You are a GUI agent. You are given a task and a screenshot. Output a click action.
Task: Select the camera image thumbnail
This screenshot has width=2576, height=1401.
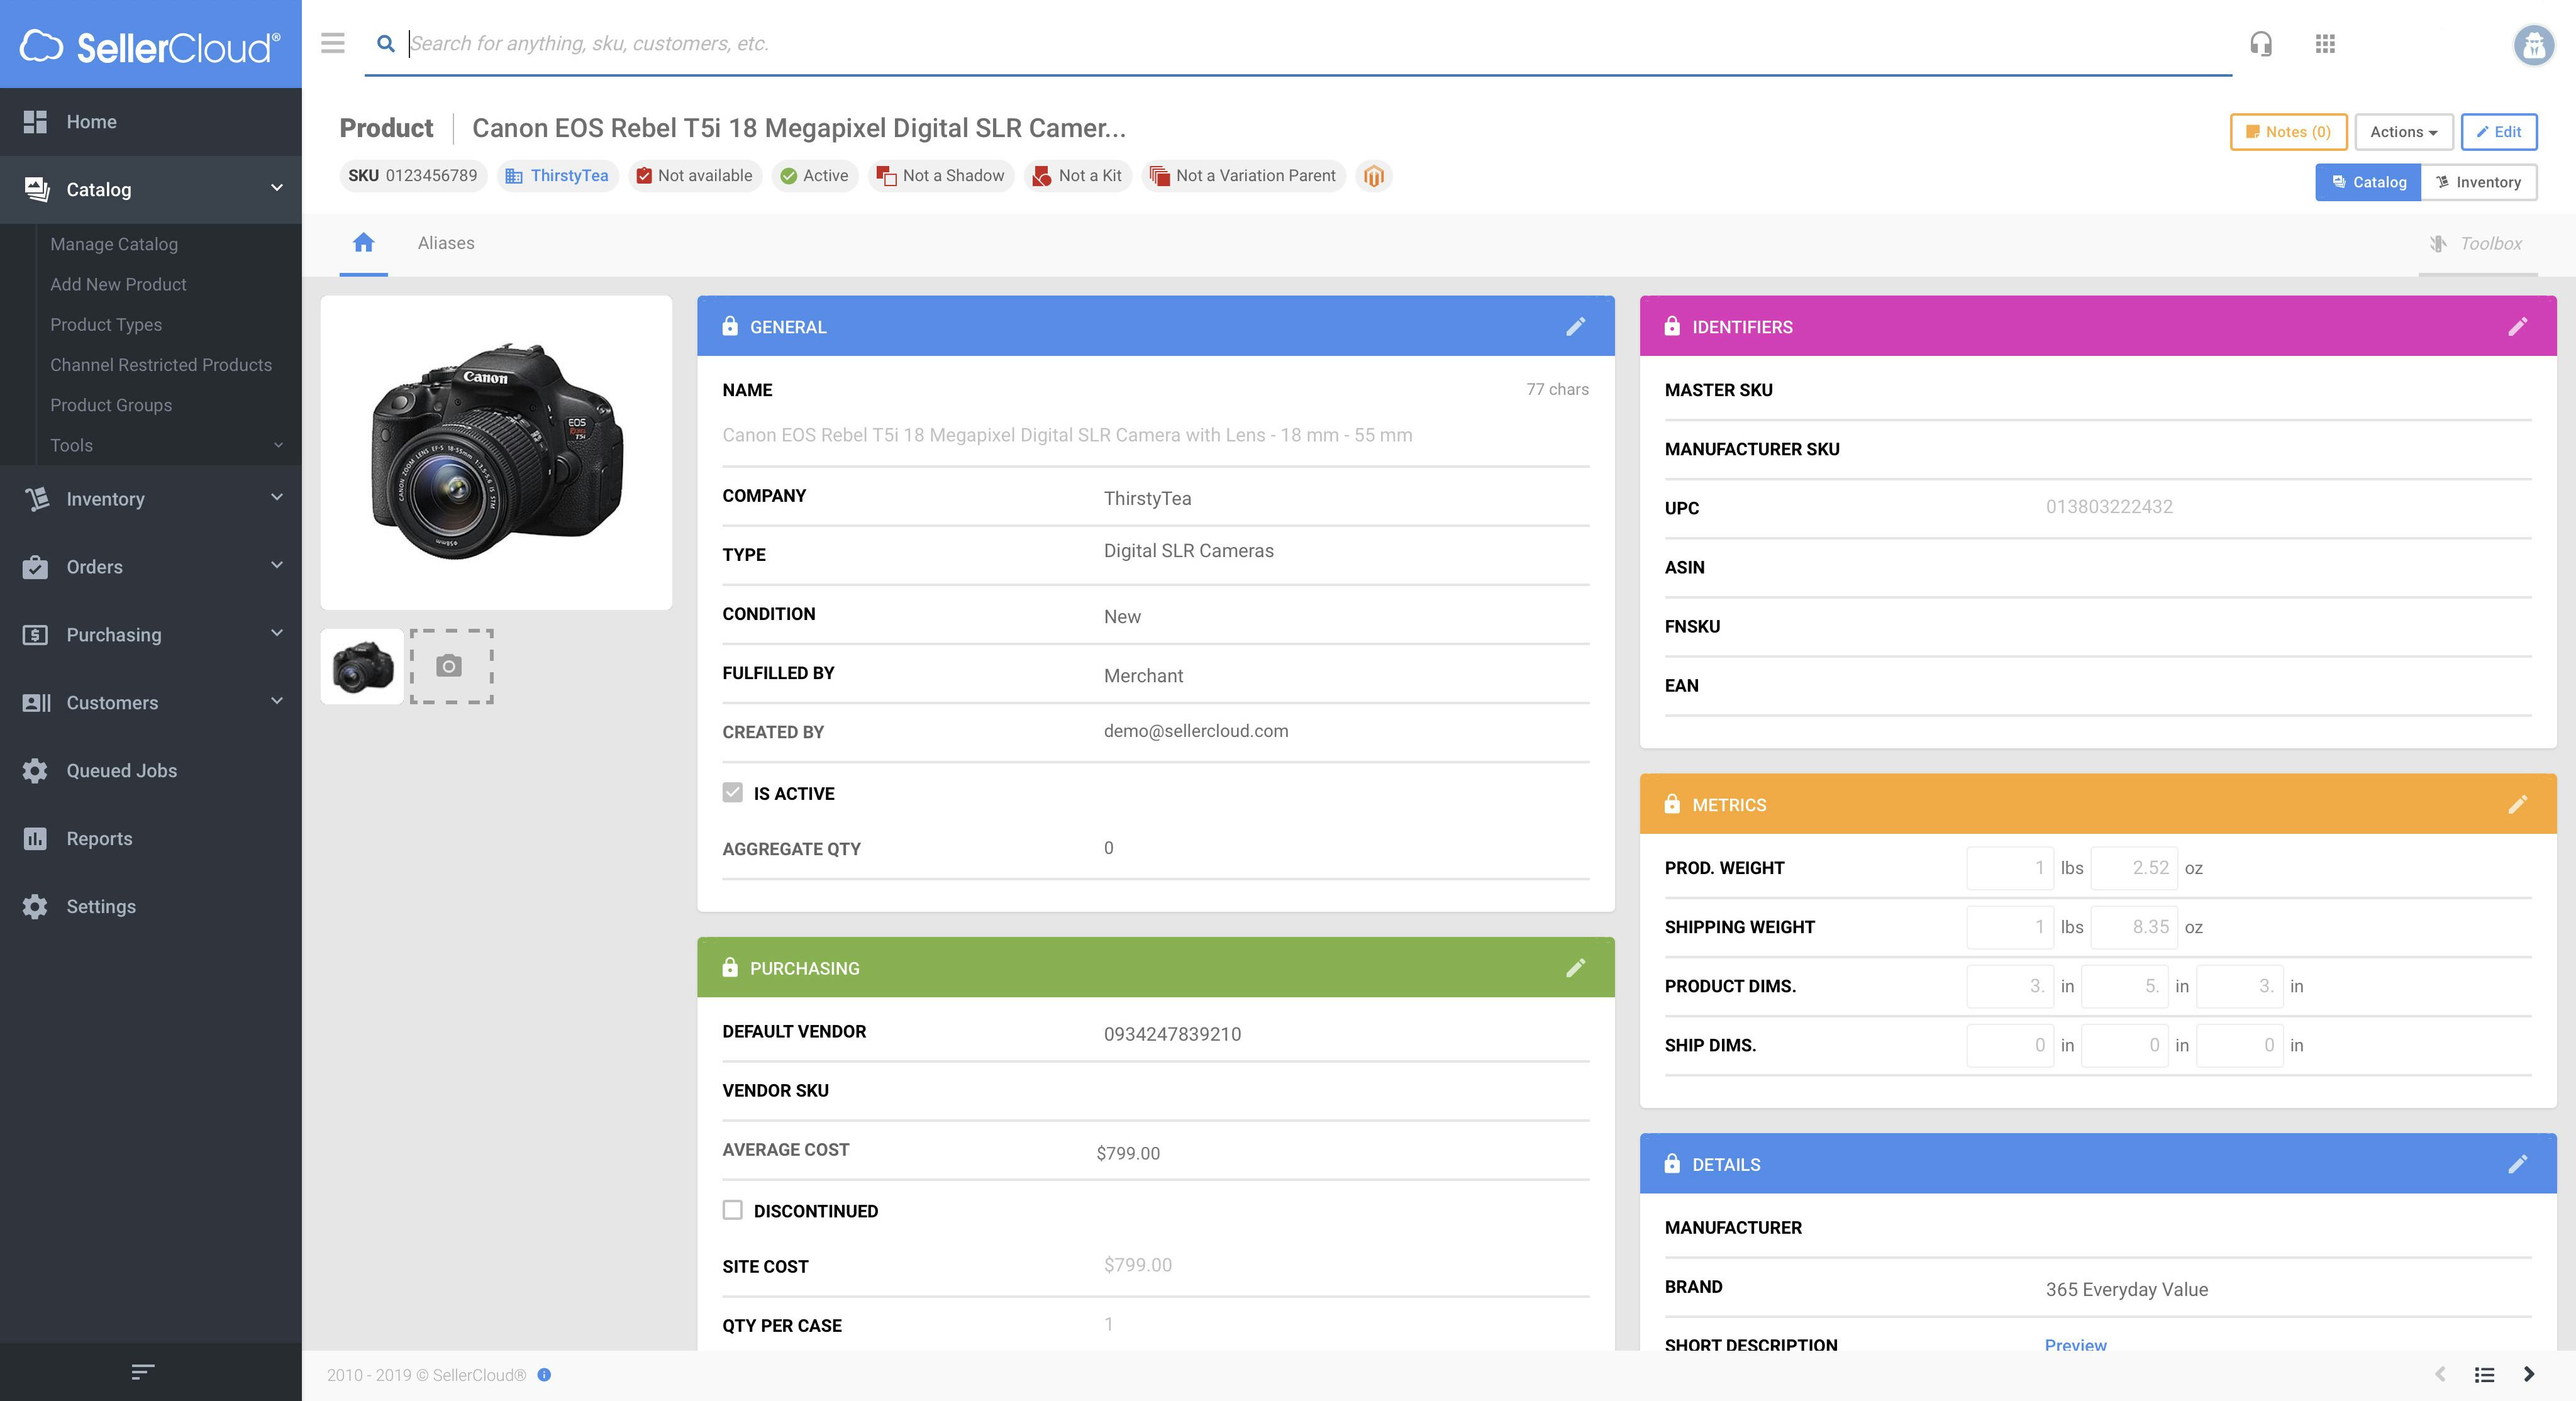pos(362,666)
